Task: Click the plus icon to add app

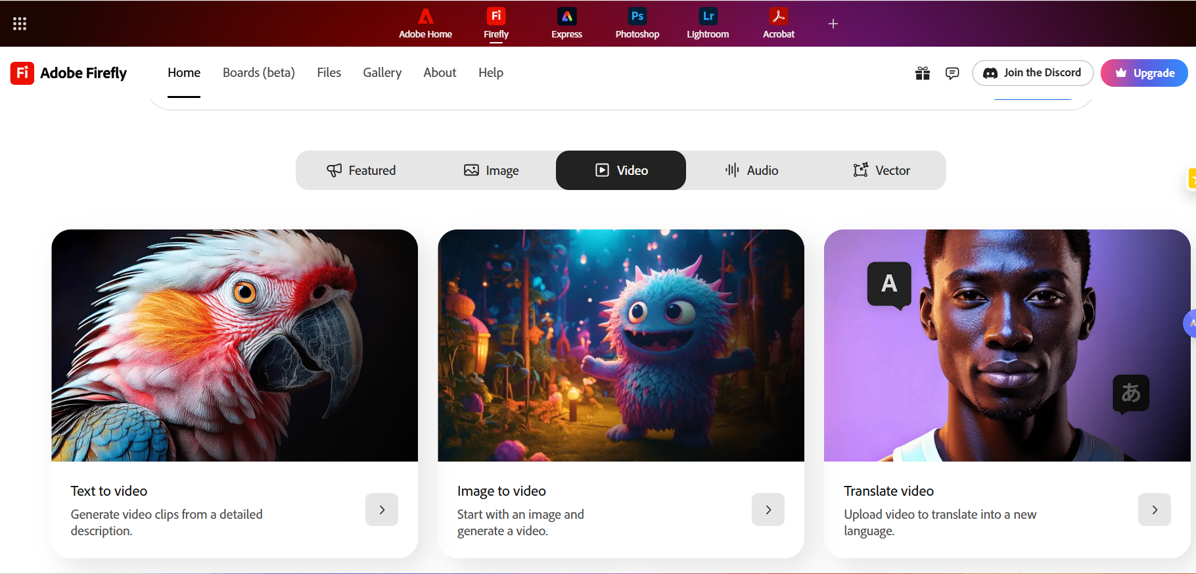Action: 833,24
